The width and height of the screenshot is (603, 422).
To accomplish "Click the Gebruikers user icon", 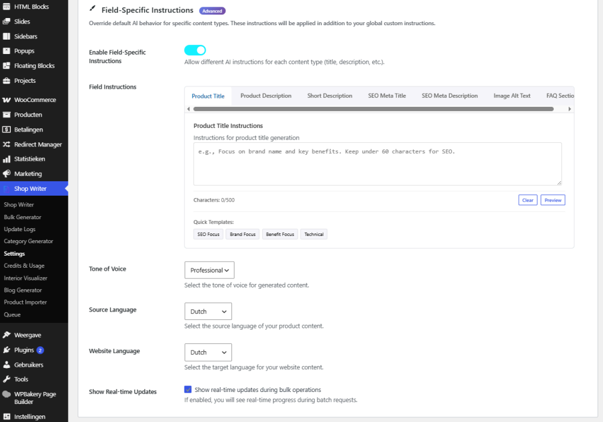I will click(7, 365).
